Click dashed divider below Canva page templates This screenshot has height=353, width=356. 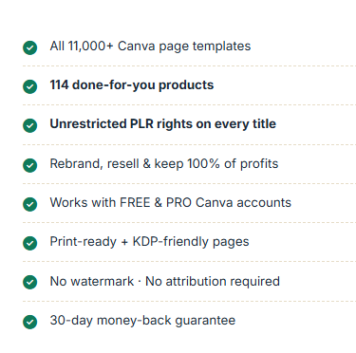coord(189,66)
